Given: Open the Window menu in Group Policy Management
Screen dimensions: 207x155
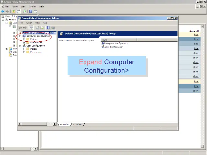Looking at the screenshot, I should click(32, 6).
